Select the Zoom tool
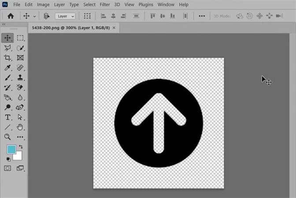296x198 pixels. [x=7, y=137]
